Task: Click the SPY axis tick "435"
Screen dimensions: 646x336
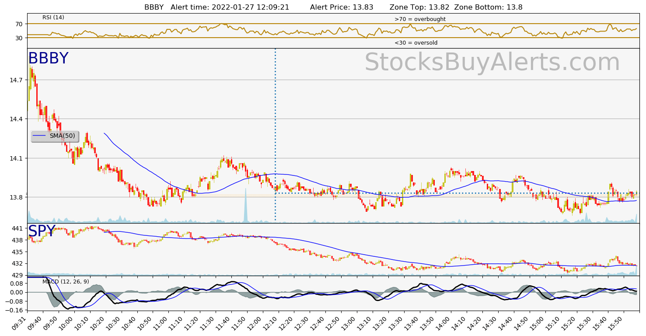Action: pos(17,252)
